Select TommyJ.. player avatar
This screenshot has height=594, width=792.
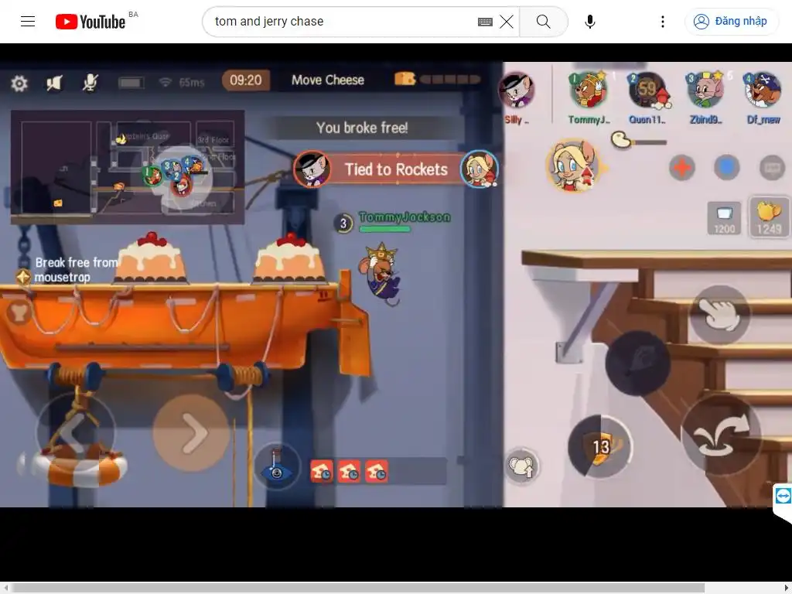[588, 91]
